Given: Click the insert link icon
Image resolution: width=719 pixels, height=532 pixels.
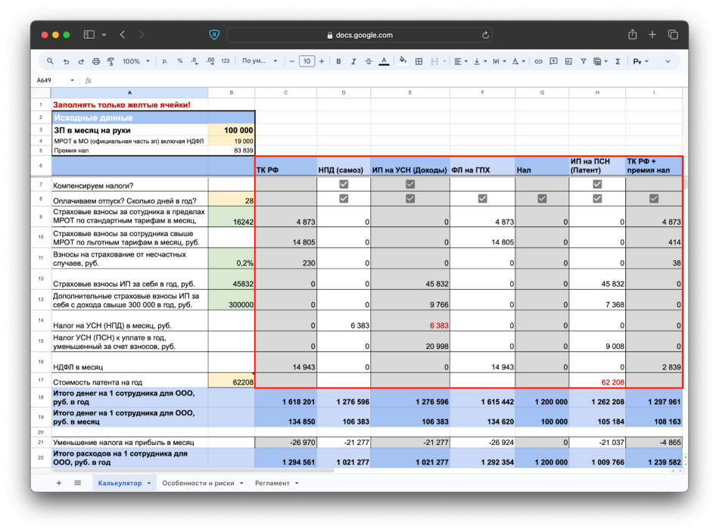Looking at the screenshot, I should (538, 61).
